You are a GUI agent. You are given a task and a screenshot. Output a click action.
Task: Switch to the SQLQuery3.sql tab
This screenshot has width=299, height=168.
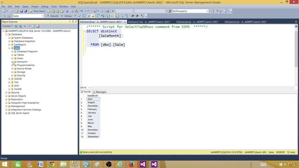[x=245, y=22]
